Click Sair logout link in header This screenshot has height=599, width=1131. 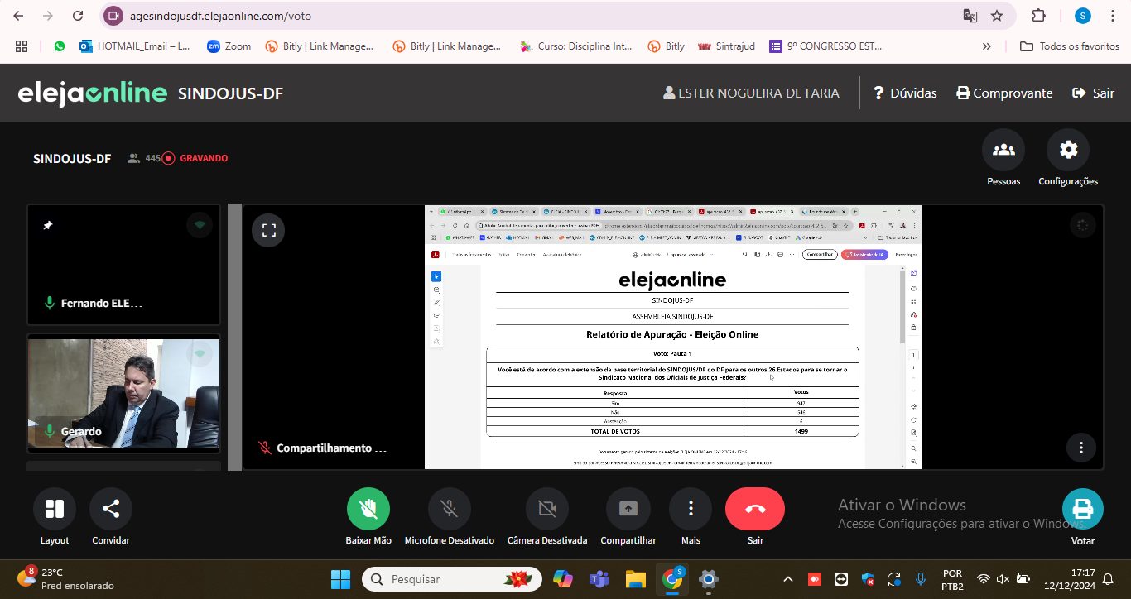[x=1093, y=93]
